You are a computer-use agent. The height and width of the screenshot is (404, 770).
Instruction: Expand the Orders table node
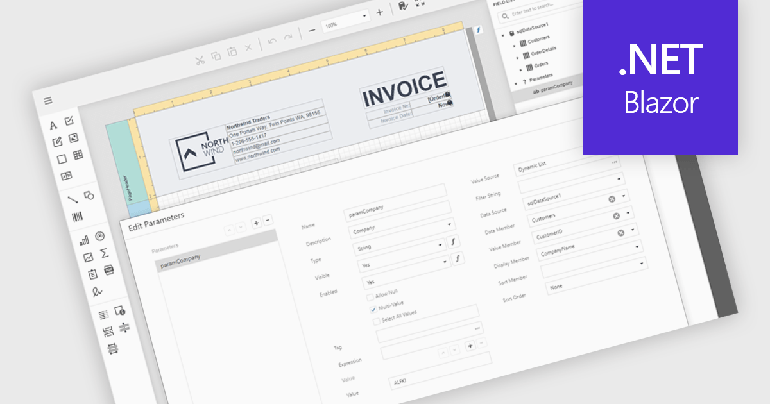point(521,70)
